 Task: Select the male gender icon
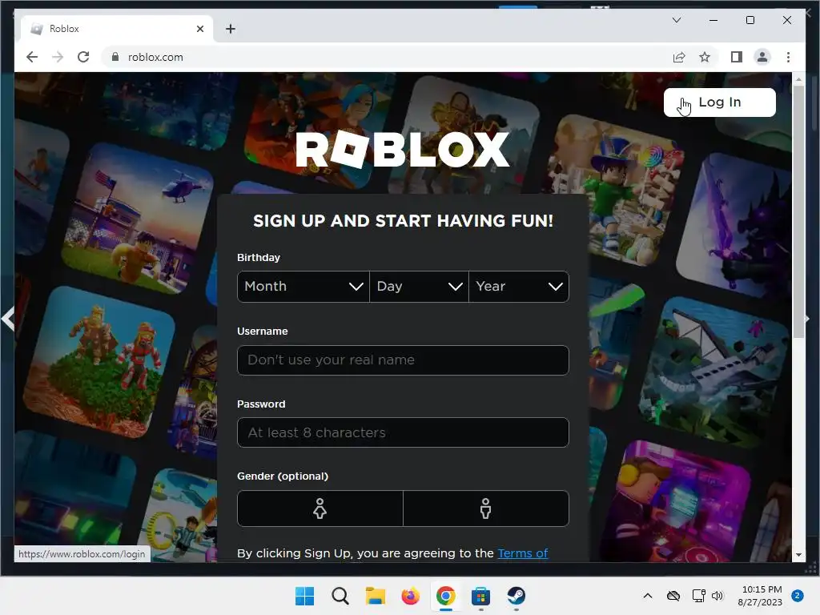tap(486, 508)
